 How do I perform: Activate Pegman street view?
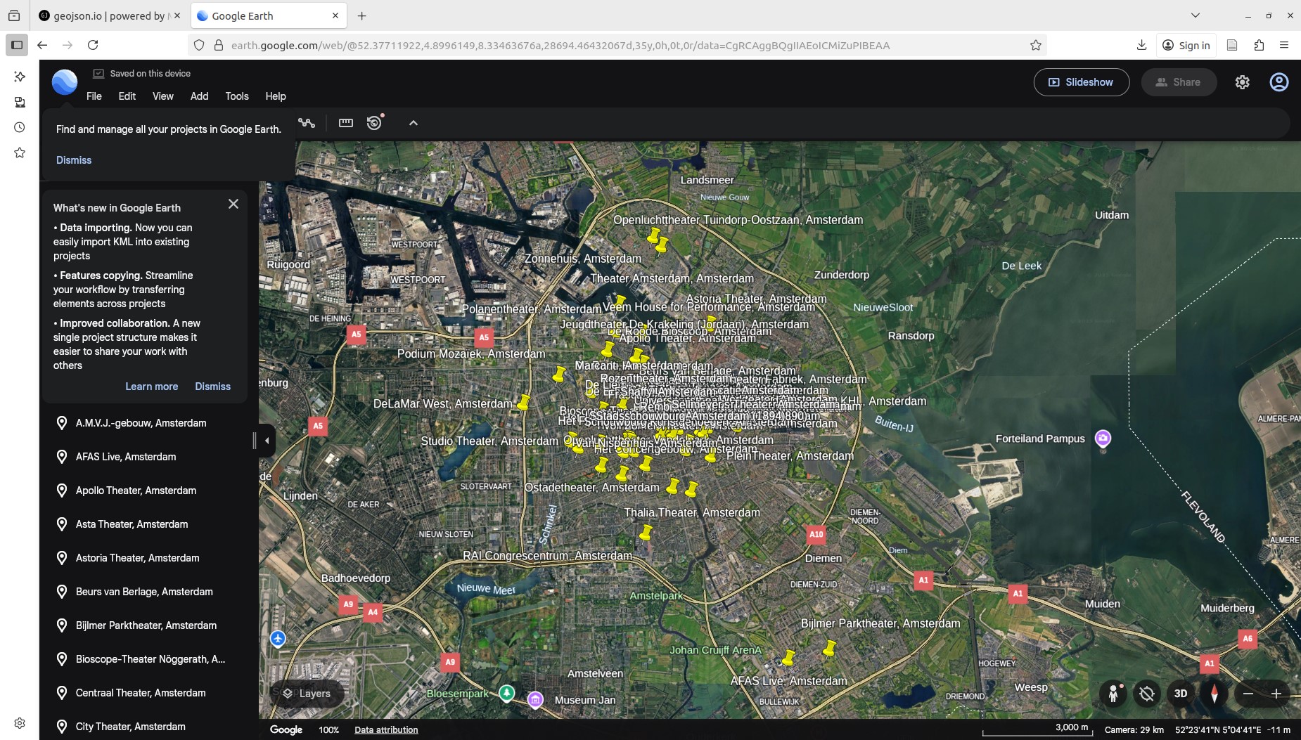point(1113,694)
